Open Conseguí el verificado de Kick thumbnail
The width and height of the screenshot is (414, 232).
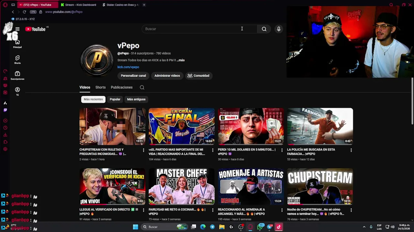[112, 186]
